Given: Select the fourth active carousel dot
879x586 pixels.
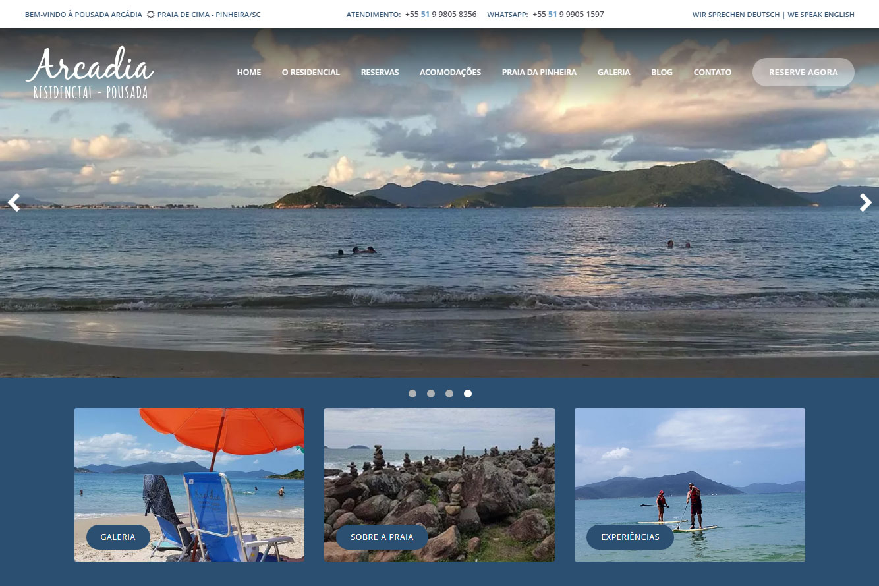Looking at the screenshot, I should tap(468, 394).
